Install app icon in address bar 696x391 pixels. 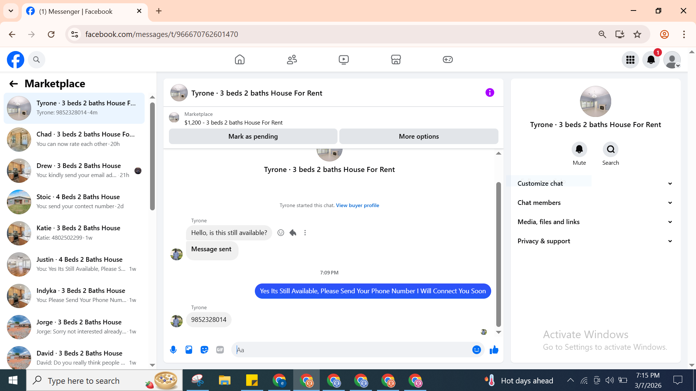(x=620, y=34)
